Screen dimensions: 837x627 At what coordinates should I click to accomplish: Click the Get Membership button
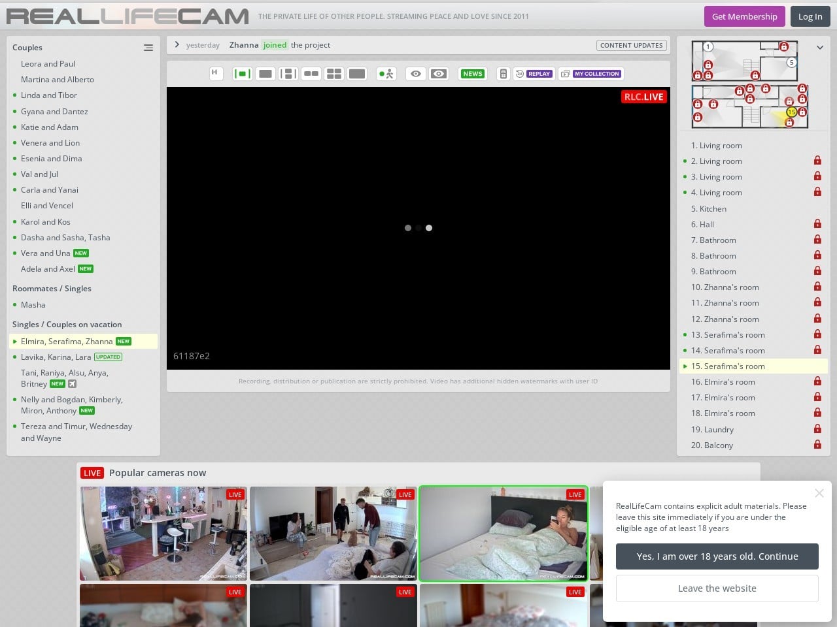[x=744, y=16]
